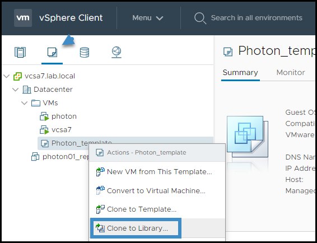Click the photon01_rep VM icon

point(35,157)
